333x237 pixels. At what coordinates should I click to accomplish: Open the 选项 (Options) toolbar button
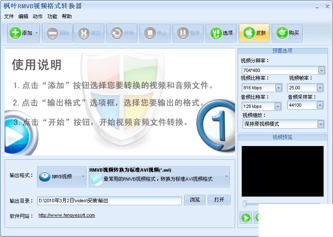[x=221, y=33]
